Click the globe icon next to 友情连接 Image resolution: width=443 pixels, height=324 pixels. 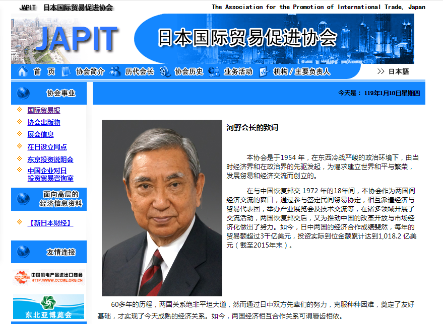[x=23, y=252]
